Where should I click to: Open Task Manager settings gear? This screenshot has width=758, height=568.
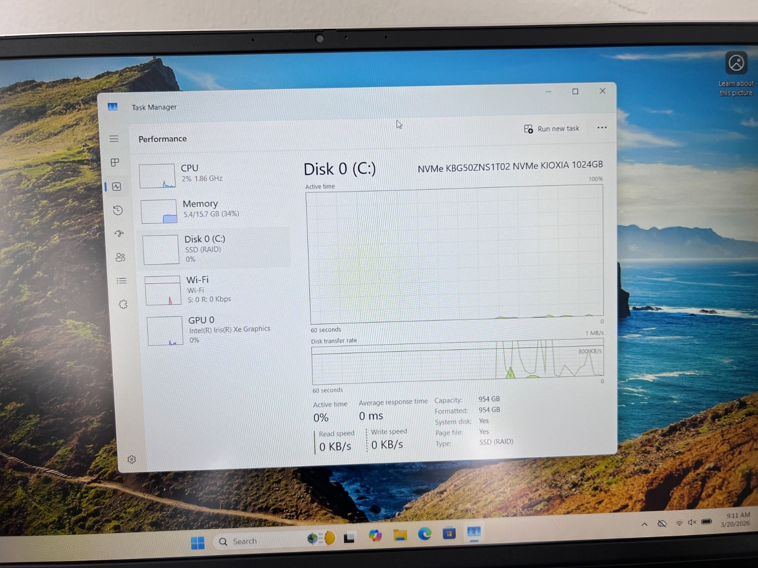pyautogui.click(x=132, y=460)
